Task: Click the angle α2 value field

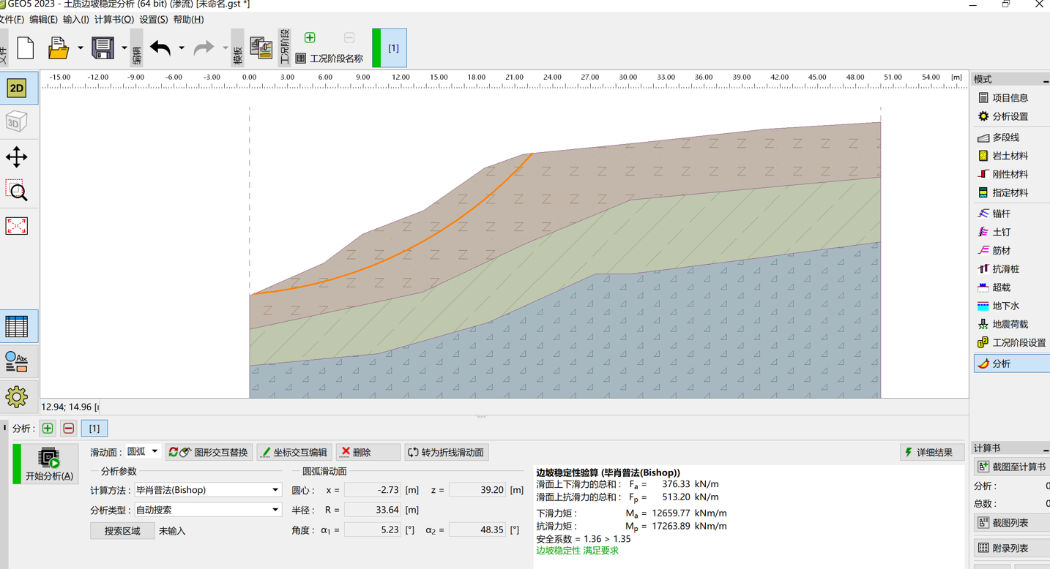Action: click(x=477, y=530)
